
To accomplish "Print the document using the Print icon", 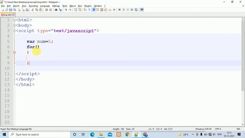I will click(x=27, y=10).
